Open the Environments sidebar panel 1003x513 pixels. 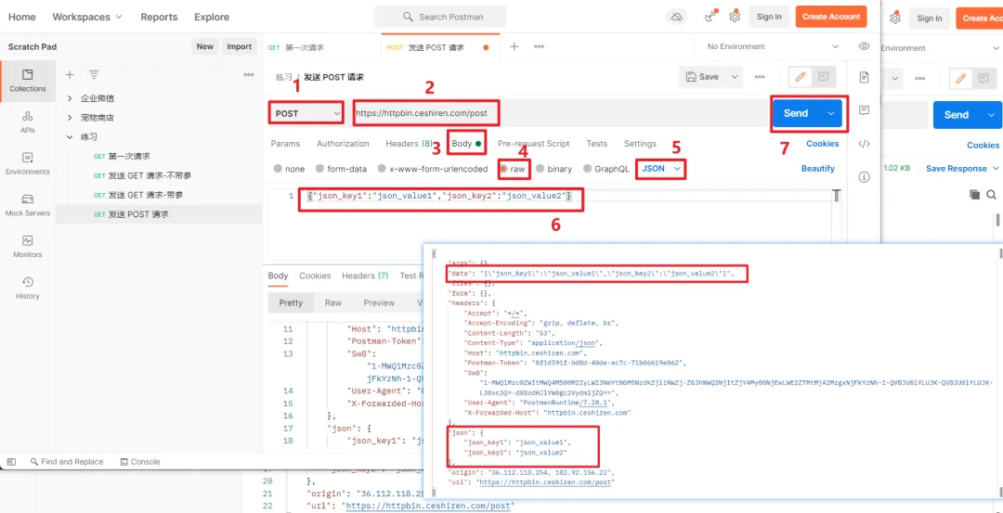click(x=28, y=163)
